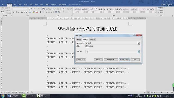Decrease font size with shrink font icon
Viewport: 174px width, 98px height.
[32, 9]
